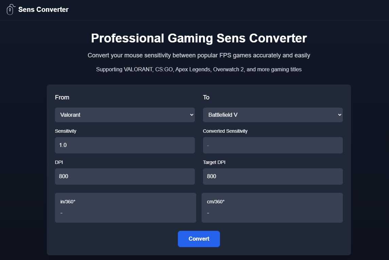Click the Target DPI label

(x=214, y=162)
